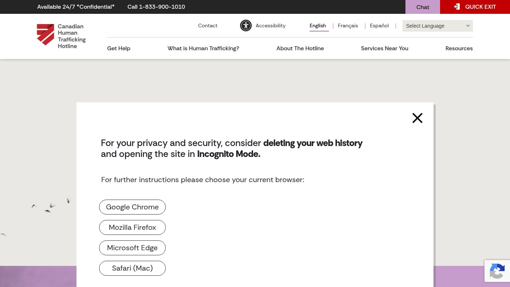Open the Accessibility link text
The width and height of the screenshot is (510, 287).
tap(271, 25)
